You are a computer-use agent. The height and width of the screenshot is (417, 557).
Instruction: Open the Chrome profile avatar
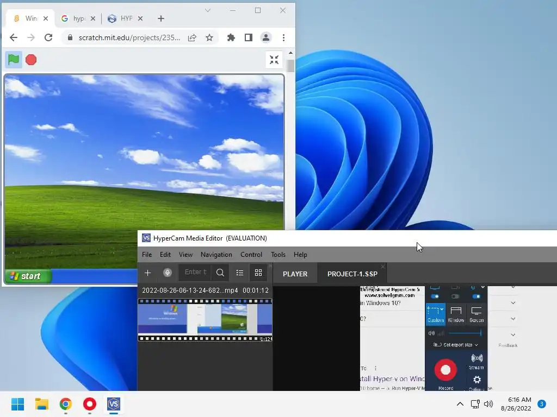265,37
